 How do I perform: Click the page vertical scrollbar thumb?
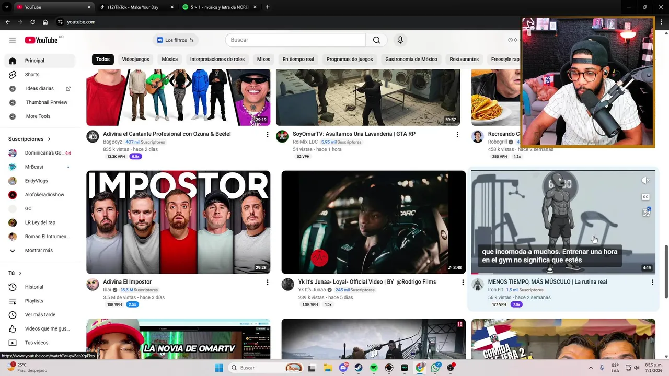pos(666,272)
